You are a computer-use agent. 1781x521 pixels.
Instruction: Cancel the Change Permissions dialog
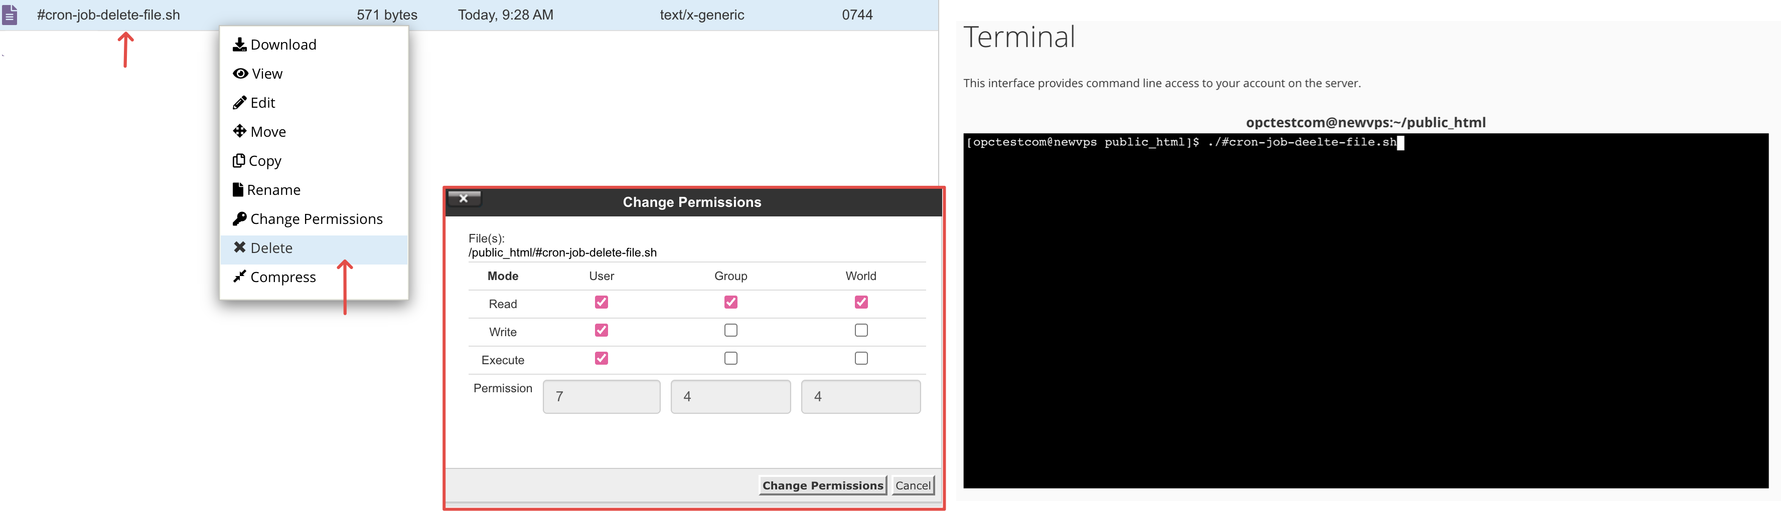tap(913, 486)
